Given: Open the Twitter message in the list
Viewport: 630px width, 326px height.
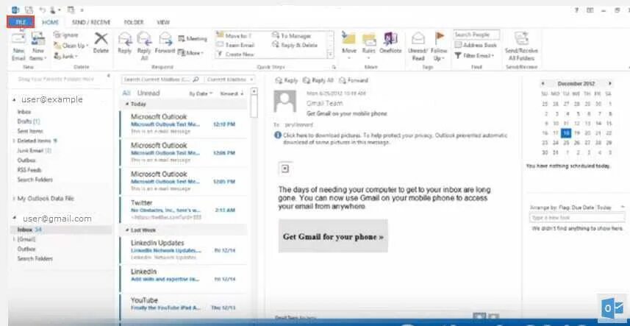Looking at the screenshot, I should (x=184, y=210).
